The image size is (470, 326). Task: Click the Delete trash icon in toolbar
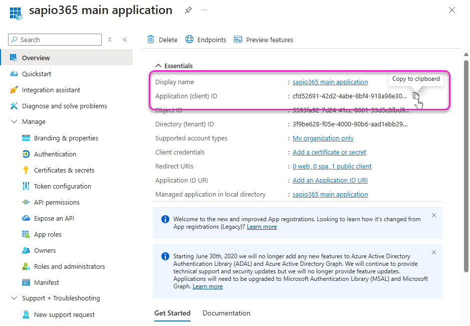(x=151, y=40)
